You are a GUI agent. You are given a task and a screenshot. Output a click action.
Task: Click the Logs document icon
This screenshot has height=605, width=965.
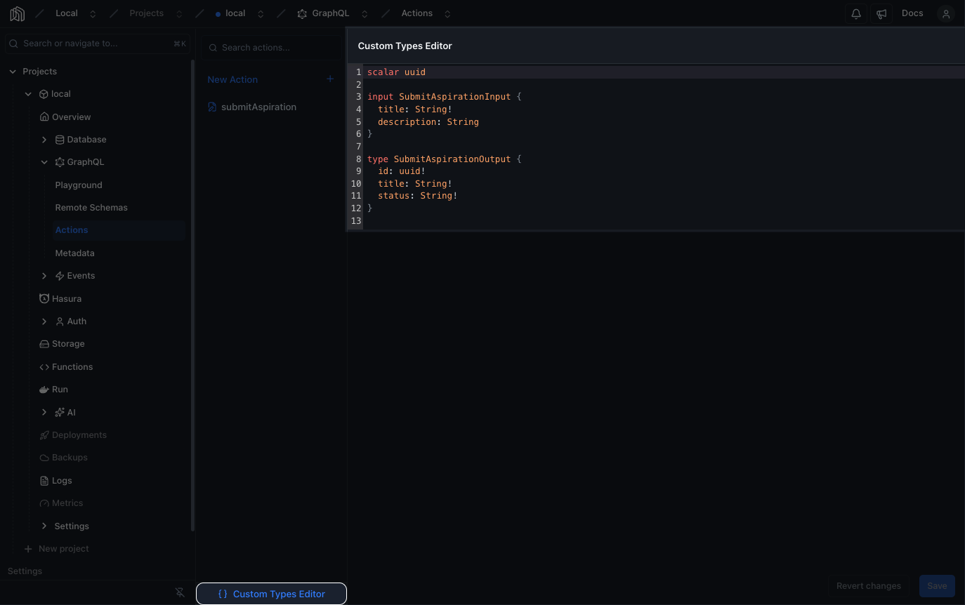(x=44, y=481)
